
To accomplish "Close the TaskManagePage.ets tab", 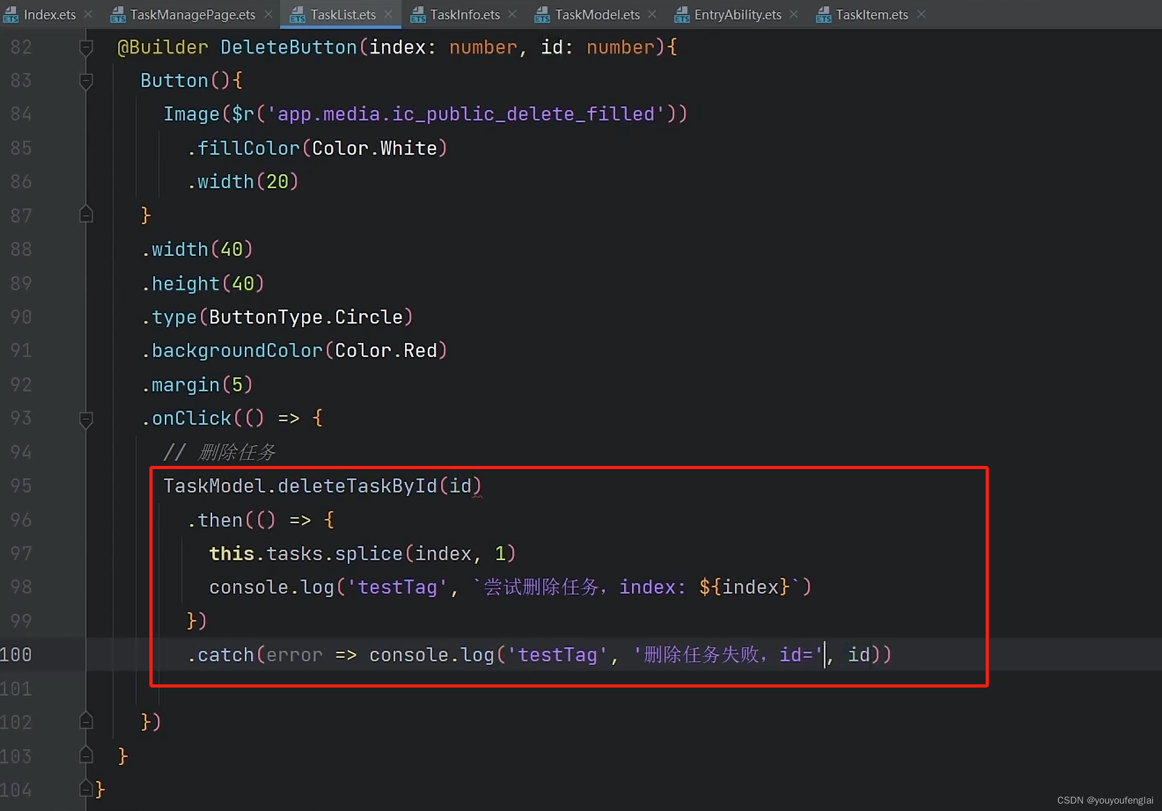I will coord(268,15).
